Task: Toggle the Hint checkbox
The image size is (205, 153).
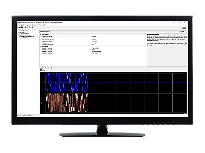Action: click(x=180, y=31)
